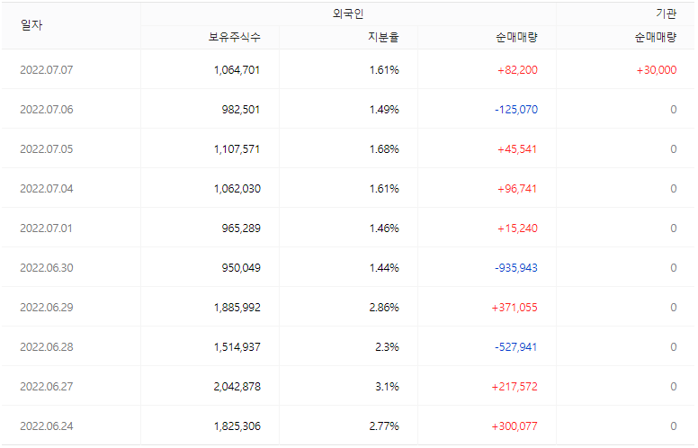Click the 보유주식수 column header

pos(235,37)
